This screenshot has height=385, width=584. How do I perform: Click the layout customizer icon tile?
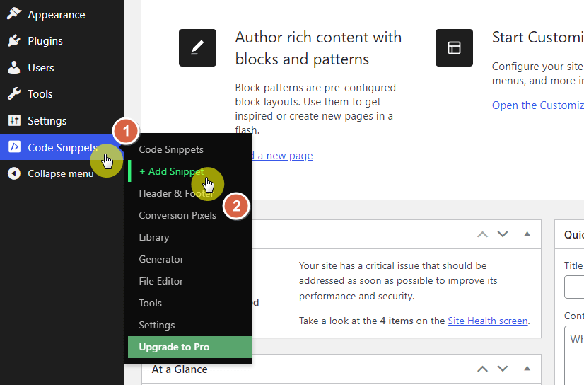pyautogui.click(x=454, y=47)
